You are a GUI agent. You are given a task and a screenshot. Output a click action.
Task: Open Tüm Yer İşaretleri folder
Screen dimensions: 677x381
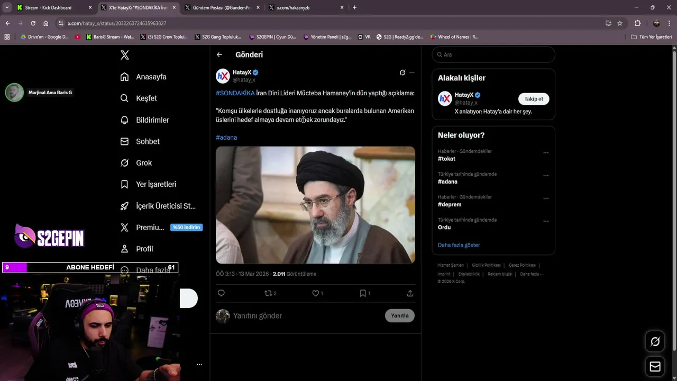(651, 37)
